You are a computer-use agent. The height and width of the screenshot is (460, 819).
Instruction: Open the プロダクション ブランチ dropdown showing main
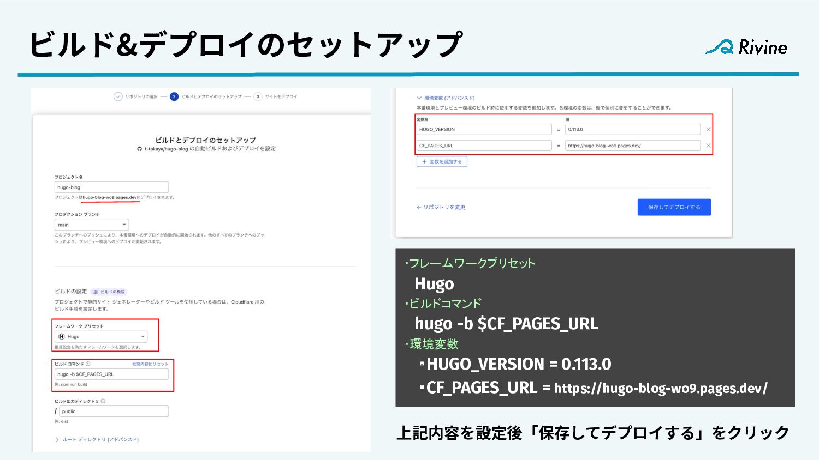point(92,225)
